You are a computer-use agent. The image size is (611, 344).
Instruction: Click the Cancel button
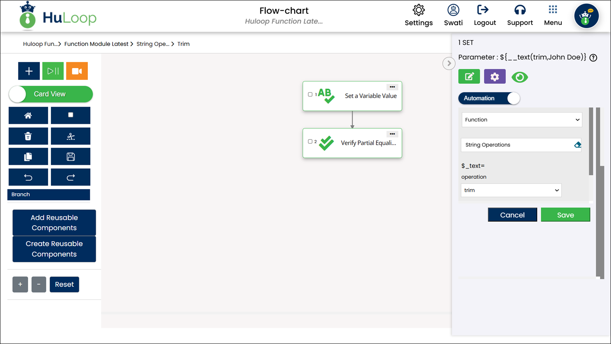512,215
